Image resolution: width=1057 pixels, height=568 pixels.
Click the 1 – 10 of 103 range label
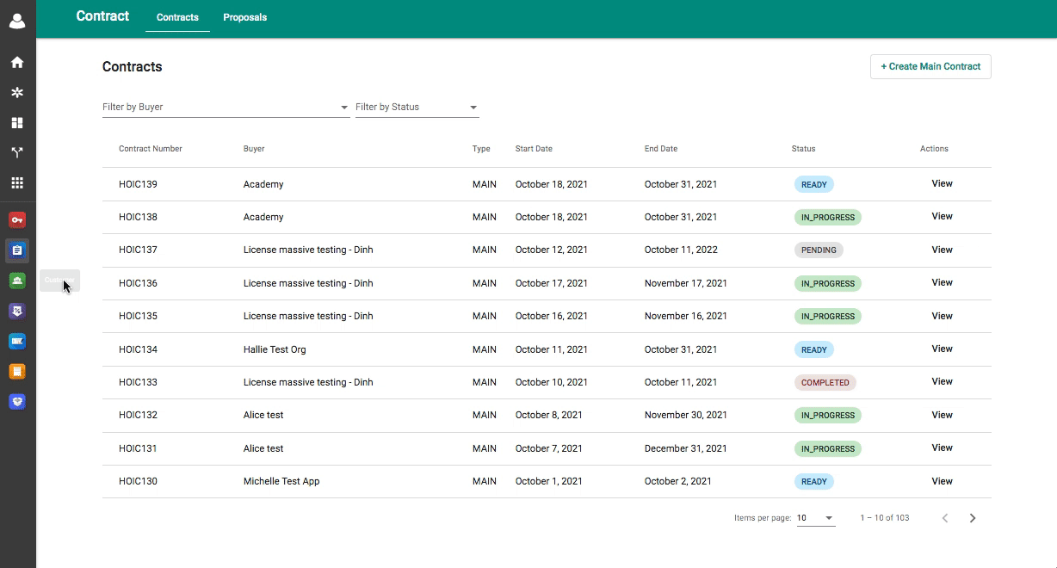885,518
